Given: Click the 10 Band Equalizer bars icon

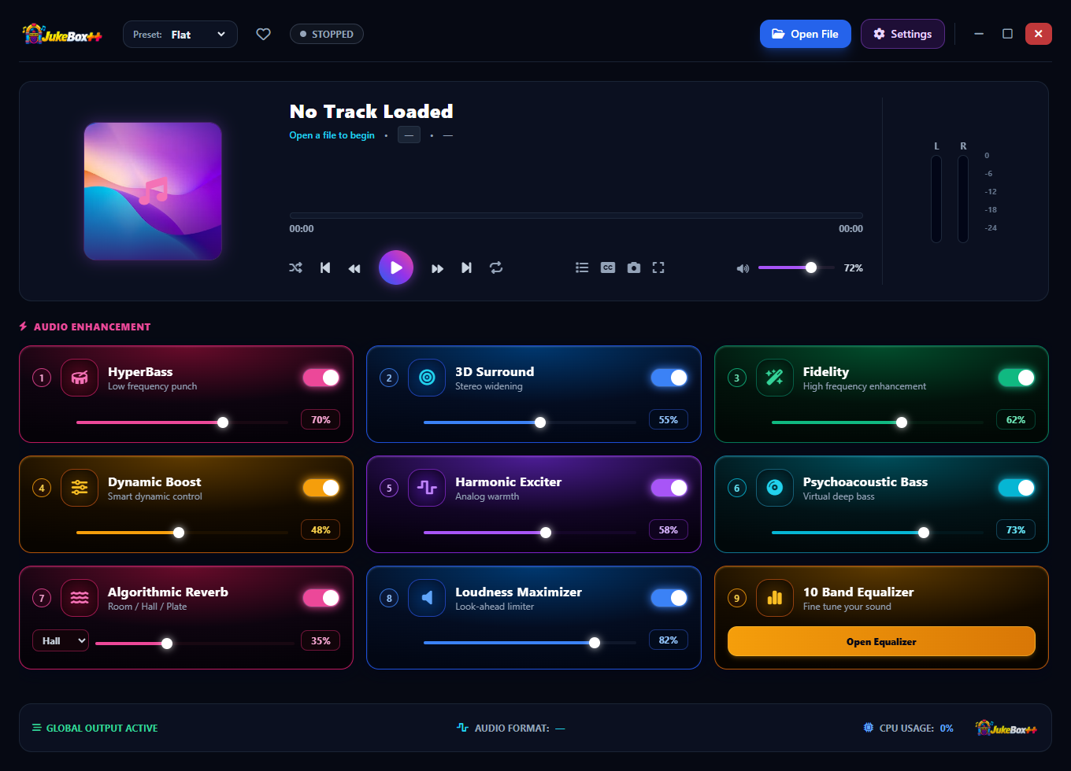Looking at the screenshot, I should [x=775, y=598].
